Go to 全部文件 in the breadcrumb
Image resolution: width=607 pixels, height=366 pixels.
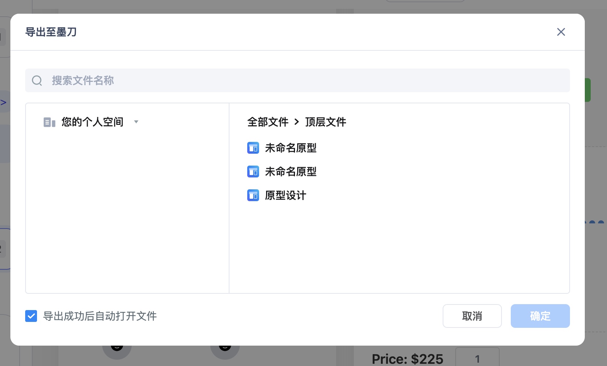coord(268,122)
